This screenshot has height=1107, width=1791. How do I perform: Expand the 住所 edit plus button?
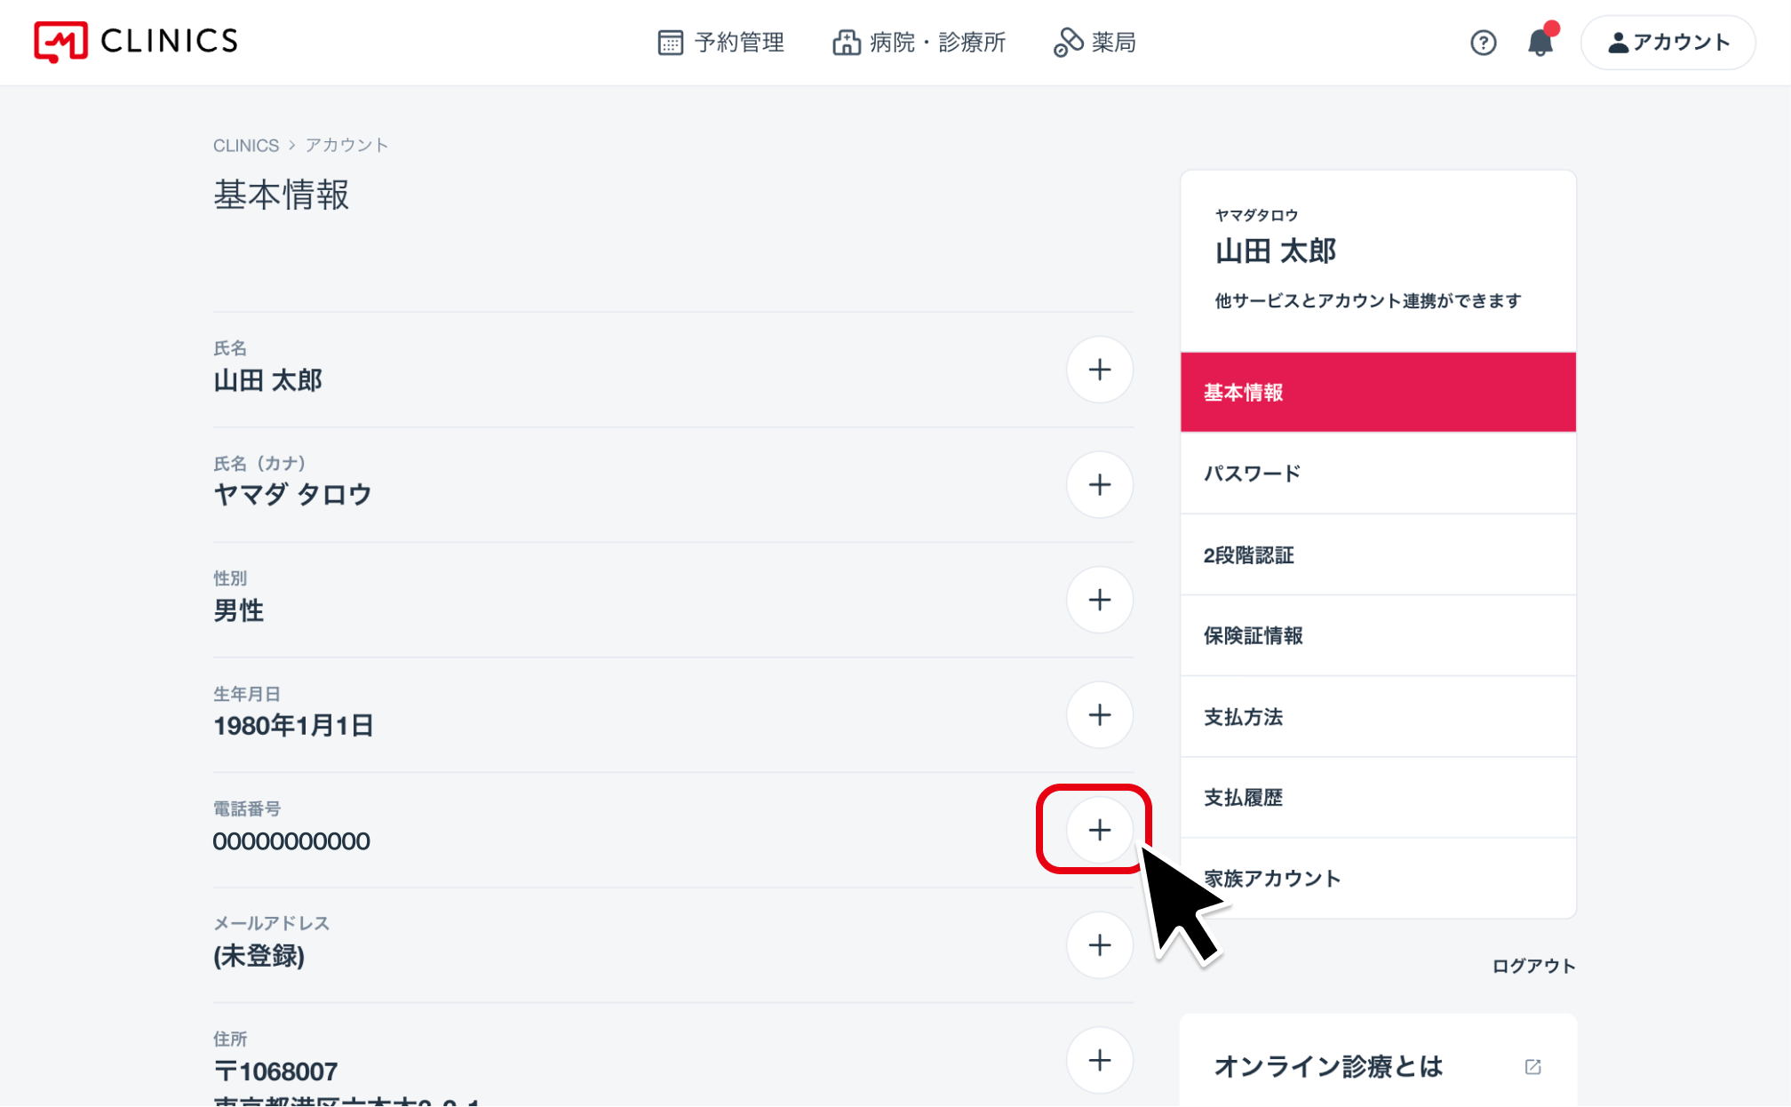(x=1100, y=1060)
